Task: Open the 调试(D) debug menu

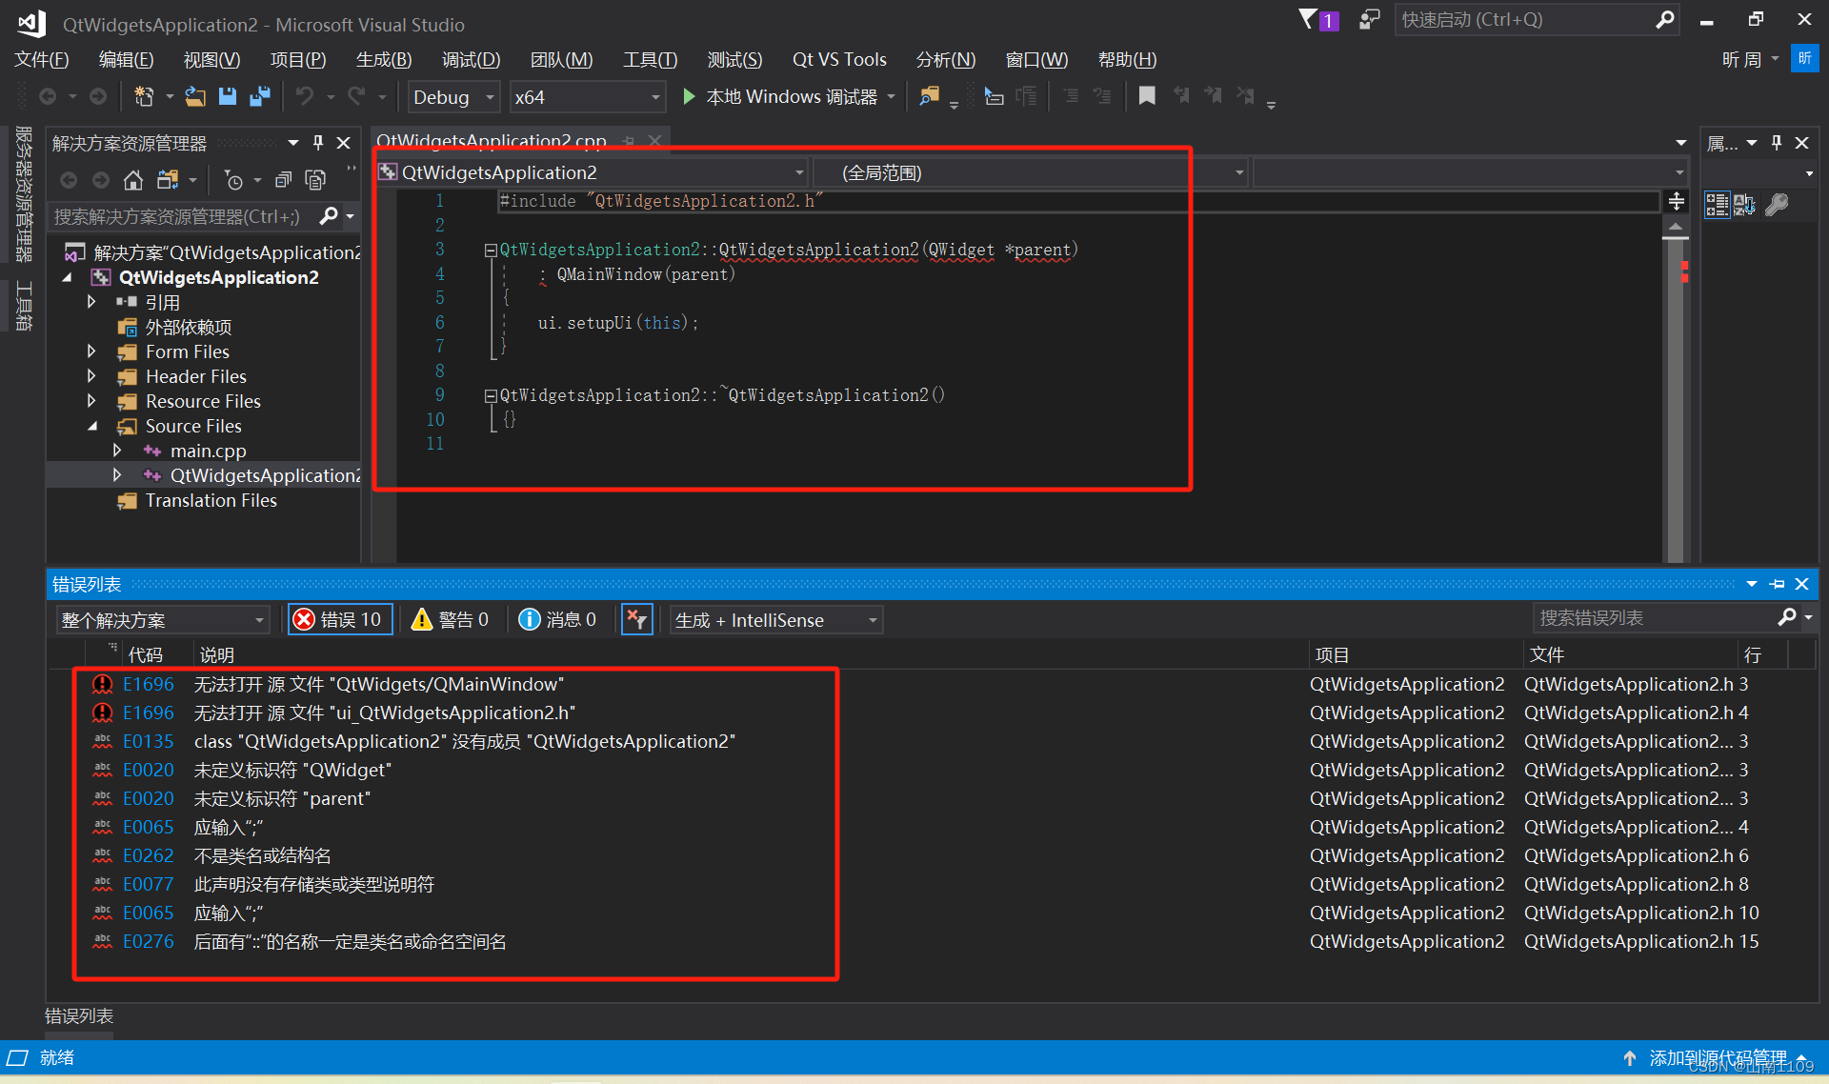Action: coord(471,60)
